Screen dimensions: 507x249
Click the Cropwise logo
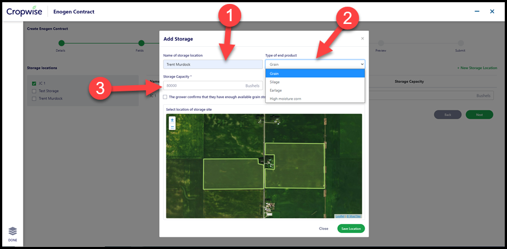(24, 11)
